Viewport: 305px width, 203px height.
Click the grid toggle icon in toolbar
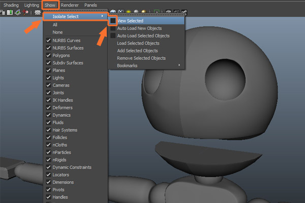tap(37, 13)
